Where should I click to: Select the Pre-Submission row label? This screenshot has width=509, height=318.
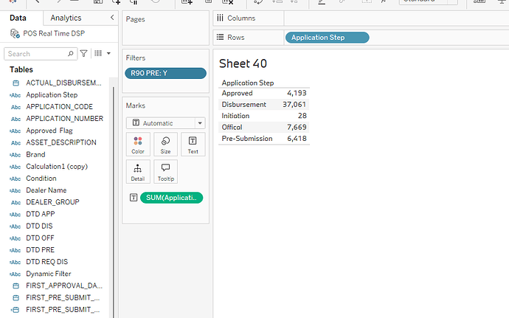click(x=247, y=139)
